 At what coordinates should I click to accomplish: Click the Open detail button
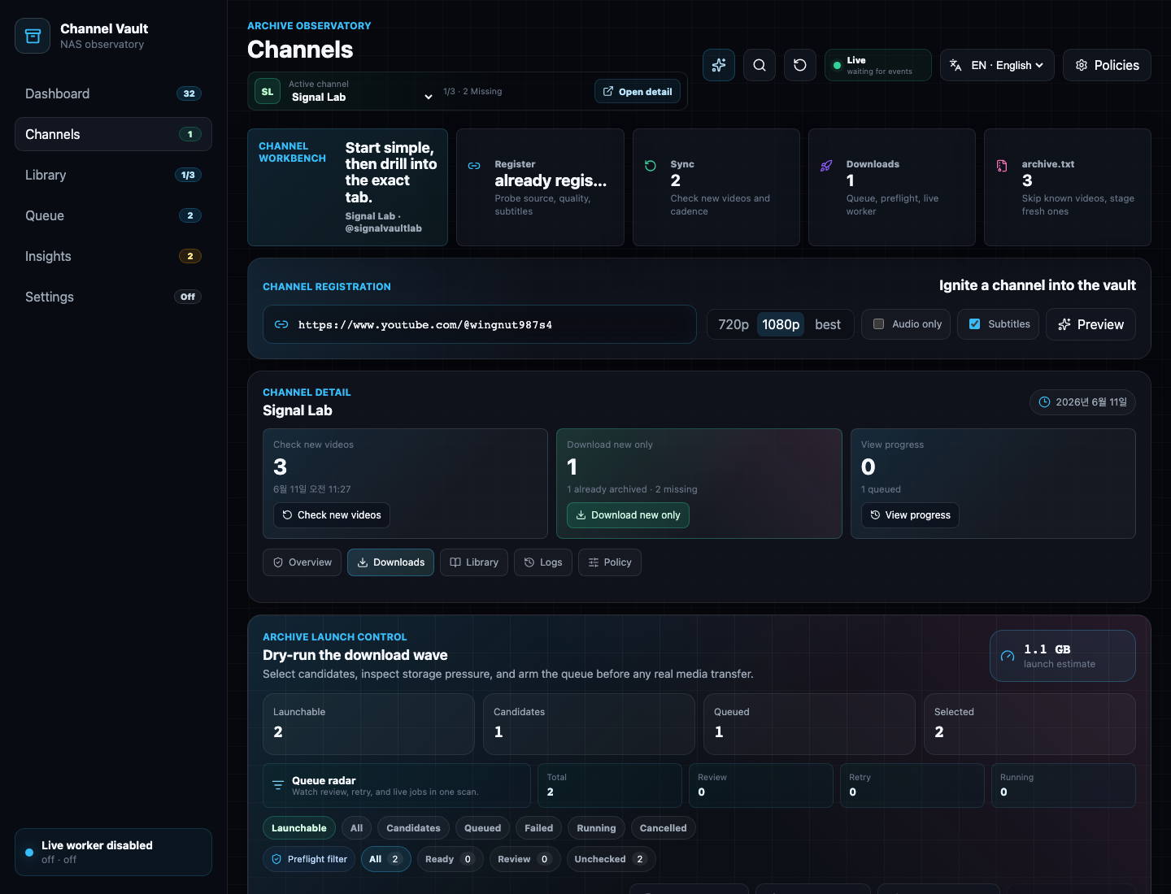pyautogui.click(x=638, y=91)
